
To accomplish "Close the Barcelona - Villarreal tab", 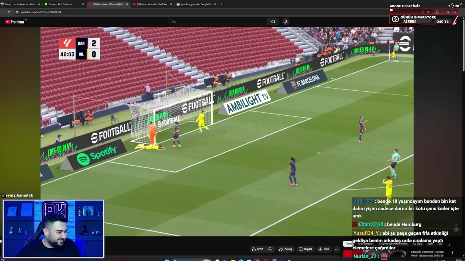I will 127,4.
